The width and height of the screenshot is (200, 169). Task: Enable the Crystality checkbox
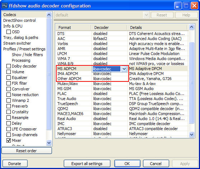pyautogui.click(x=9, y=112)
